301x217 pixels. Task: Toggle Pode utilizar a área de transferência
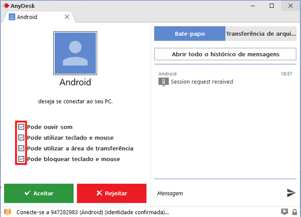[21, 148]
